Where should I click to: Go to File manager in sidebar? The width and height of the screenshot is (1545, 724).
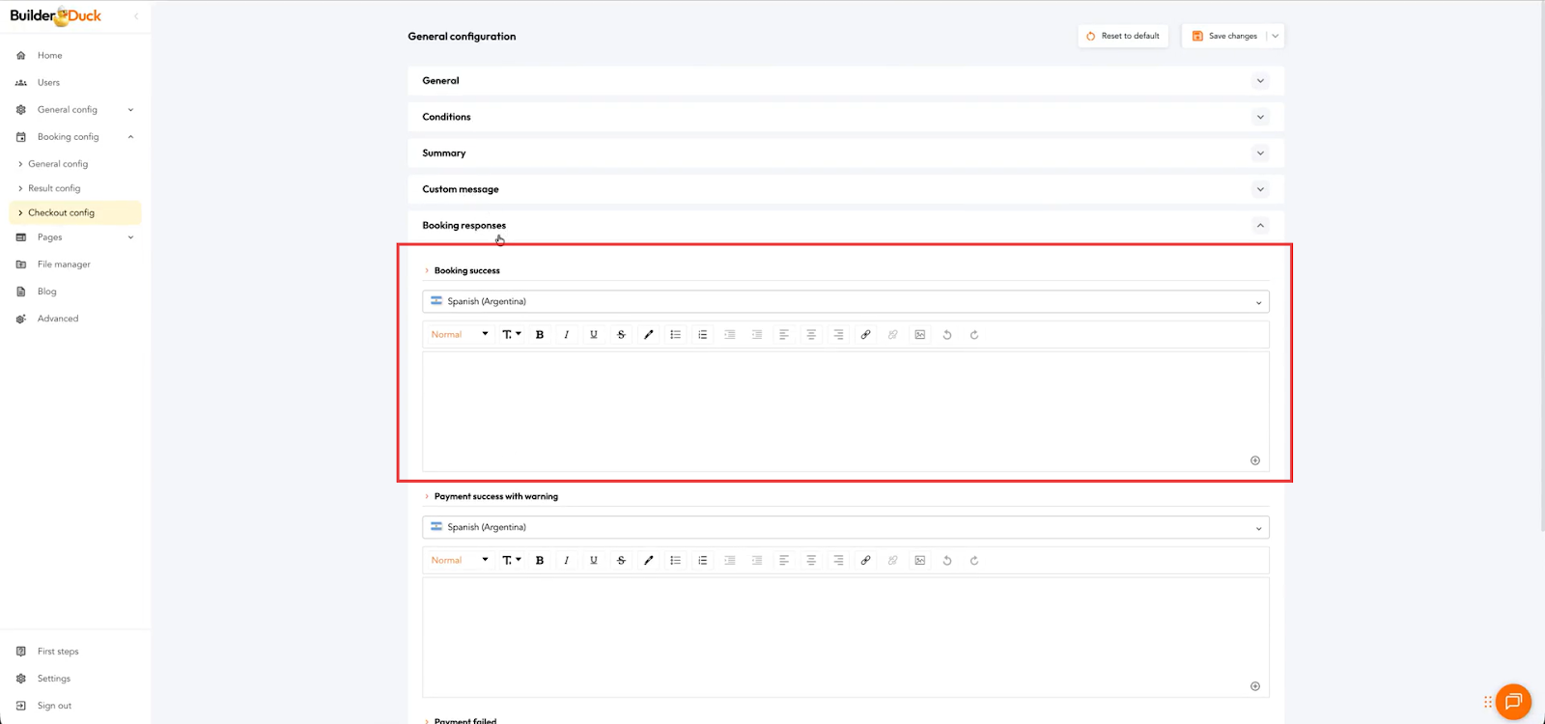click(64, 265)
